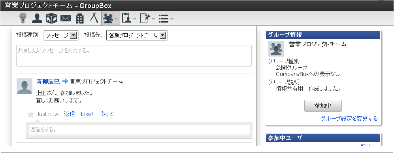Click the グループ情報 panel header
Image resolution: width=394 pixels, height=154 pixels.
pos(323,35)
